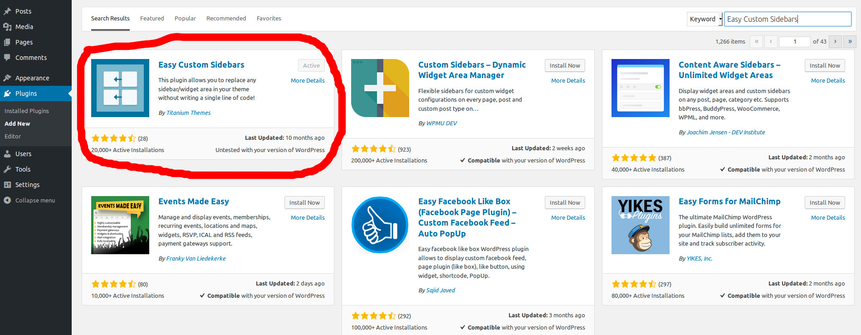Open Easy Custom Sidebars title link
861x335 pixels.
[x=201, y=64]
